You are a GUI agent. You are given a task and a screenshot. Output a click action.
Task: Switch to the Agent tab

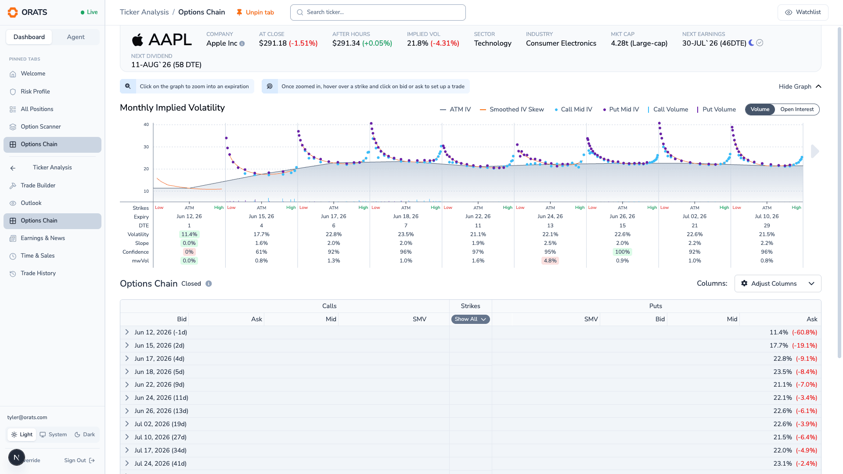[76, 37]
